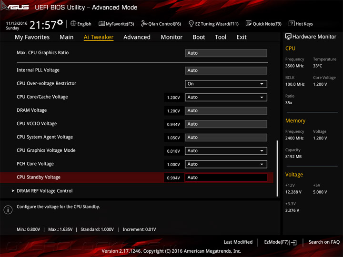This screenshot has height=257, width=343.
Task: Click the 5.080 V reading
Action: click(x=320, y=192)
